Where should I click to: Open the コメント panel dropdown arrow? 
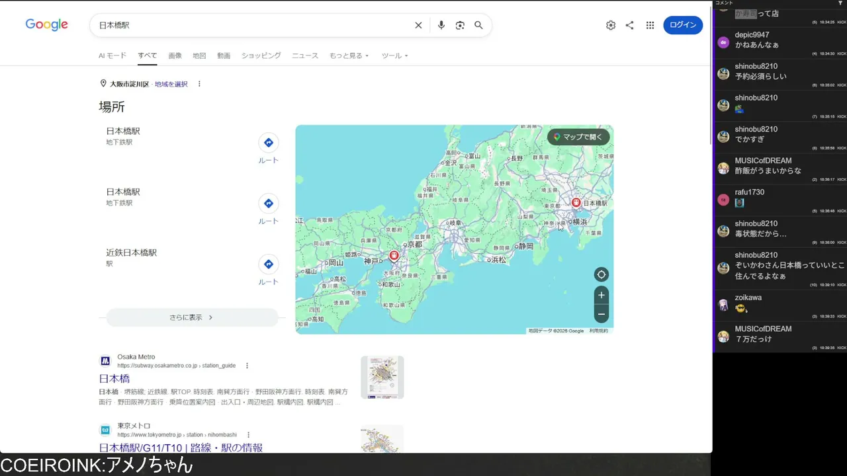840,3
